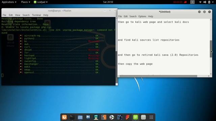Screen dimensions: 216x121
Task: Click terminal cursor prompt box at bottom left
Action: [x=2, y=75]
